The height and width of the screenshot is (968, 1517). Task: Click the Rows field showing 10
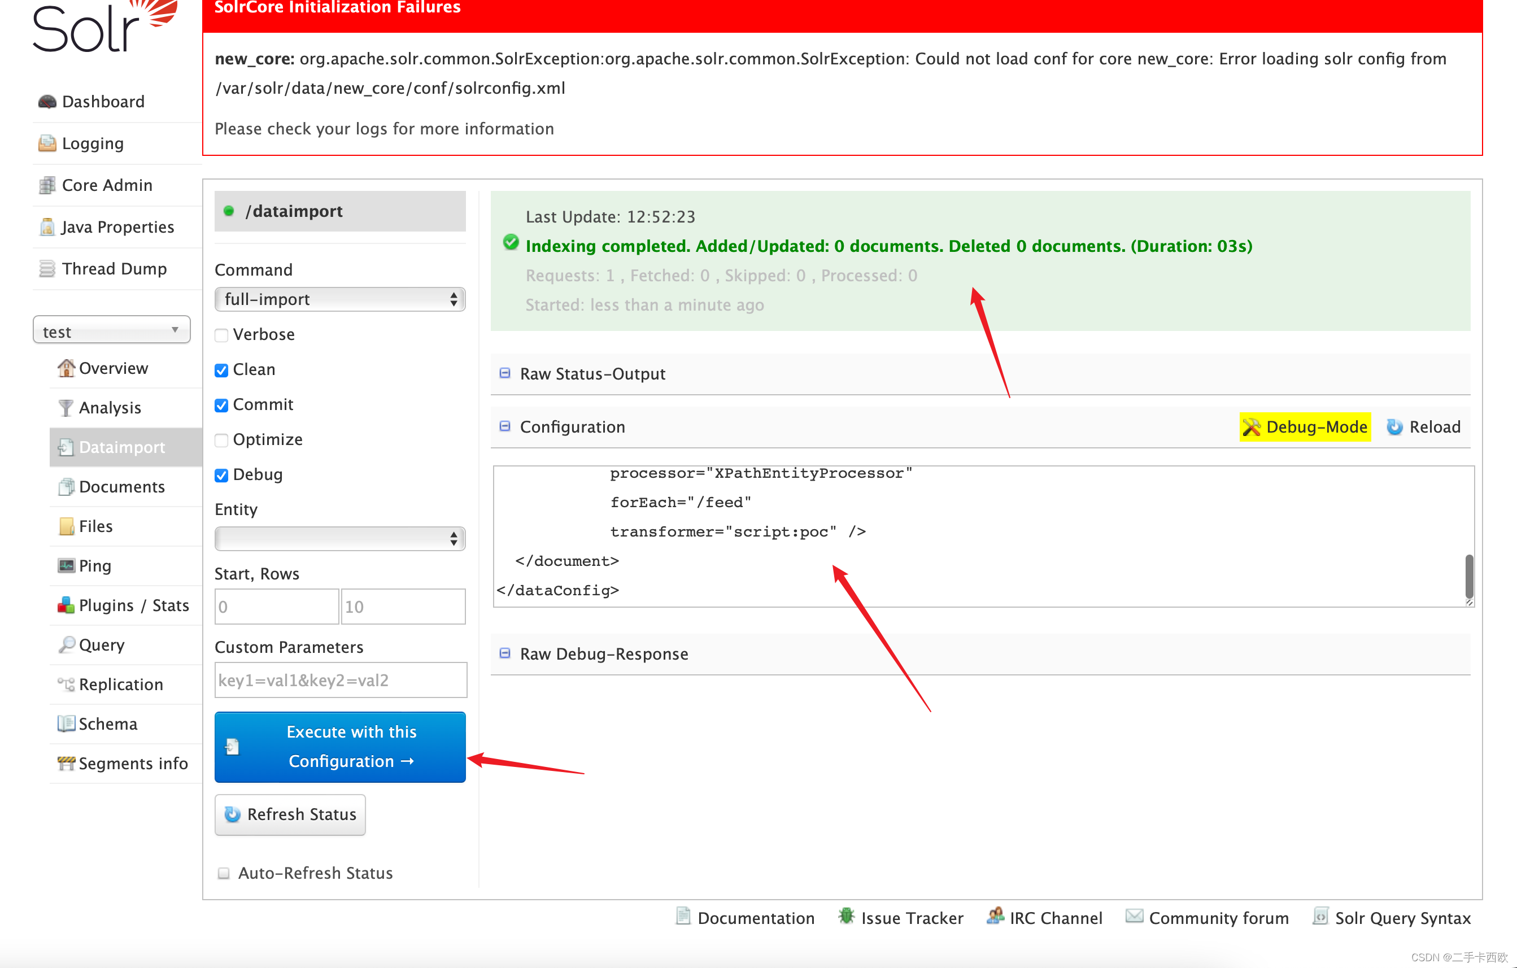[x=403, y=607]
